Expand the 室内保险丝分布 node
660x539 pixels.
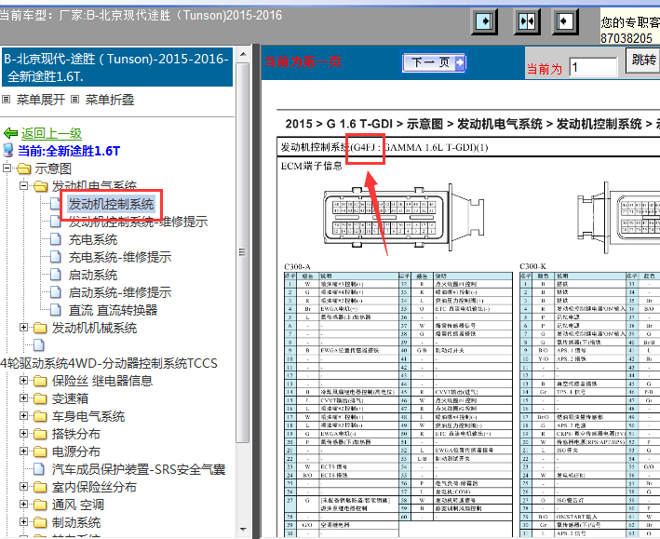point(24,486)
